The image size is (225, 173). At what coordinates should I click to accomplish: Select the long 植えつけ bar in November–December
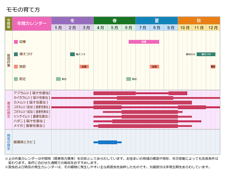(206, 54)
